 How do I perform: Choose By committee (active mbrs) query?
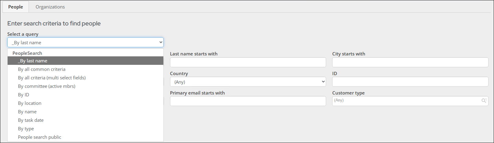[x=47, y=86]
